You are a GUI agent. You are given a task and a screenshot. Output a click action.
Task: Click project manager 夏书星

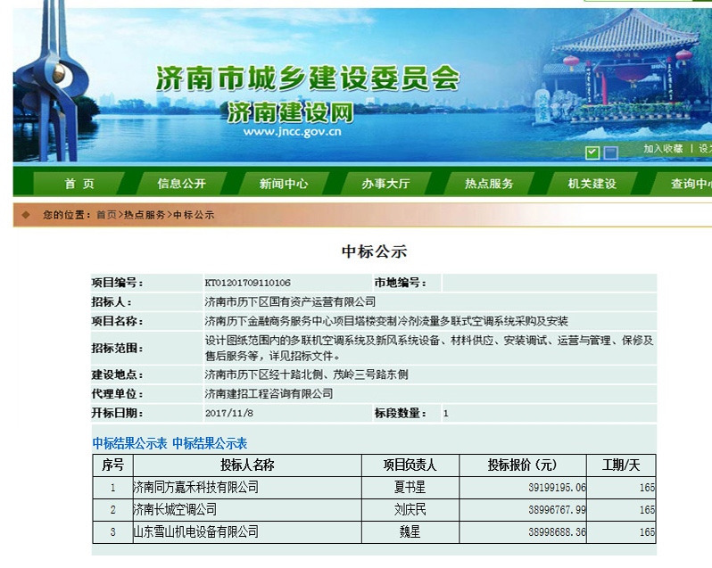(x=410, y=487)
